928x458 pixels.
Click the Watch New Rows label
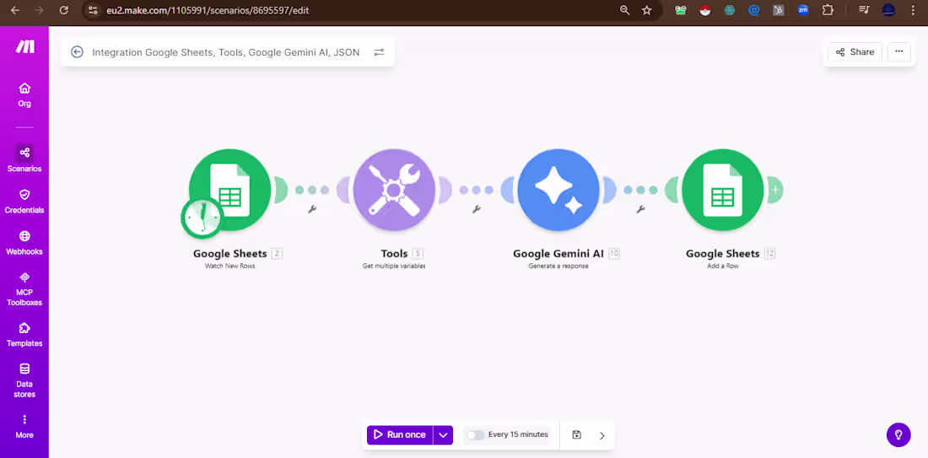tap(229, 267)
